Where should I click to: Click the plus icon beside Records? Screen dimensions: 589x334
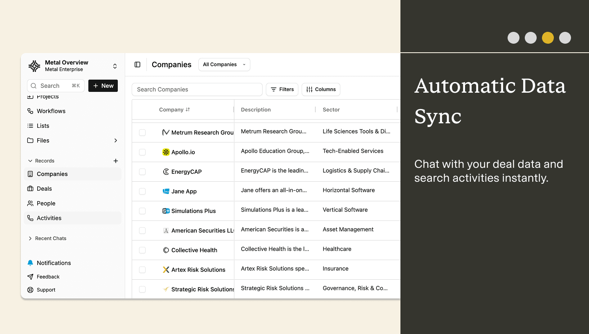click(x=116, y=161)
